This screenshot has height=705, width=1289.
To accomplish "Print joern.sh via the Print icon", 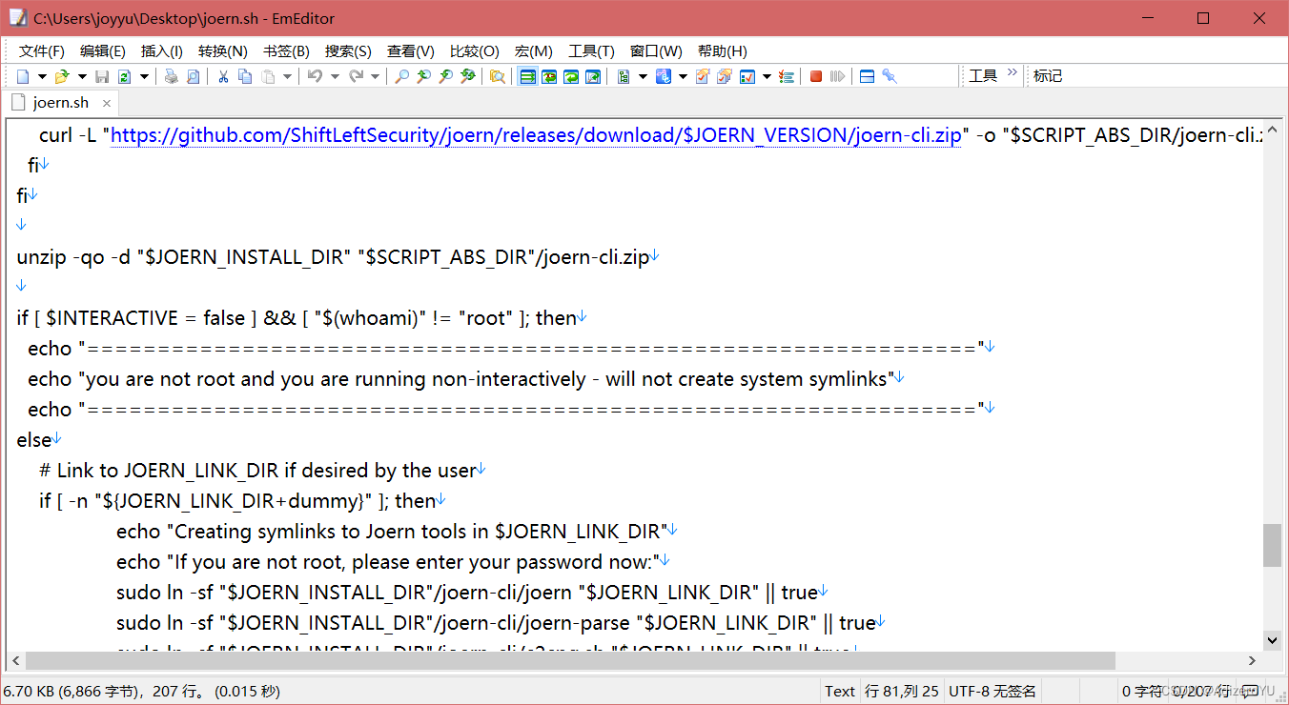I will click(x=171, y=75).
